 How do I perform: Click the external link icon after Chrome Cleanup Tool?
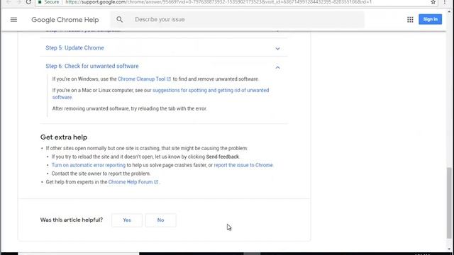coord(169,79)
